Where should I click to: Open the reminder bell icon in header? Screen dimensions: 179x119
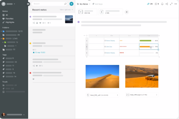coord(162,4)
